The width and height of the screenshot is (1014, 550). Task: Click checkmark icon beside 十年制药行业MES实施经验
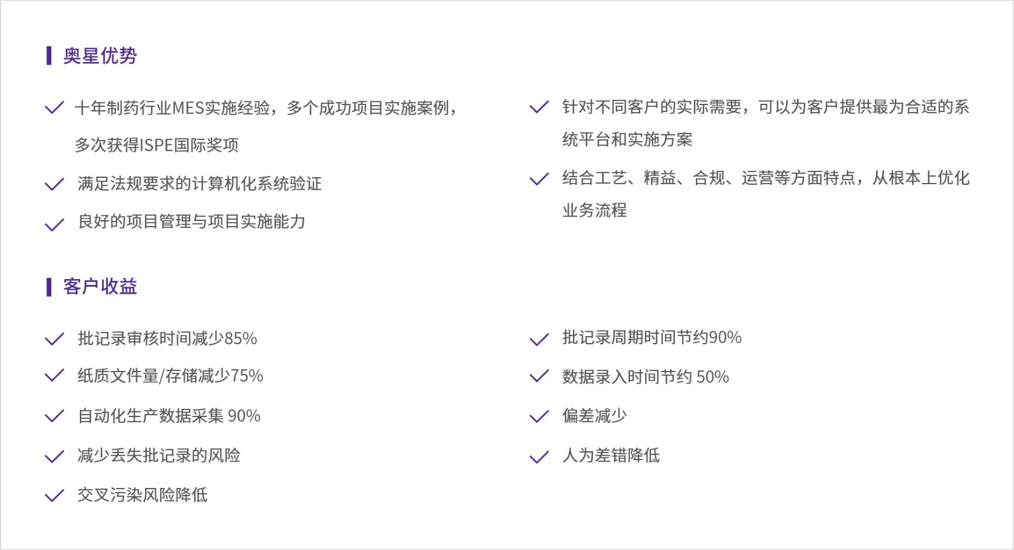click(x=55, y=108)
